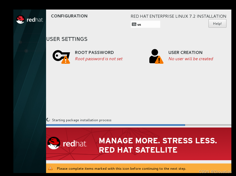The image size is (236, 176).
Task: Open the User Creation person icon
Action: 156,56
